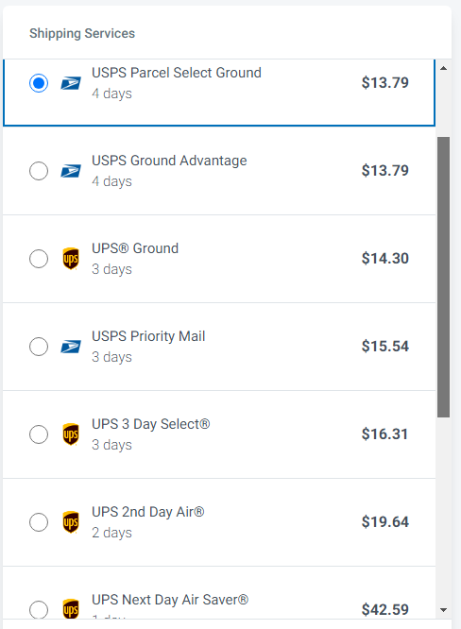Viewport: 461px width, 629px height.
Task: Choose UPS Next Day Air Saver® radio button
Action: [39, 610]
